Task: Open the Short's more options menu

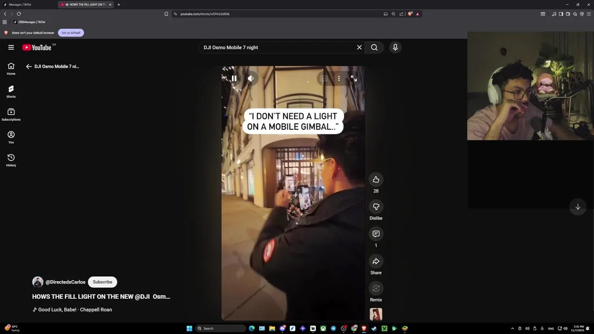Action: tap(339, 78)
